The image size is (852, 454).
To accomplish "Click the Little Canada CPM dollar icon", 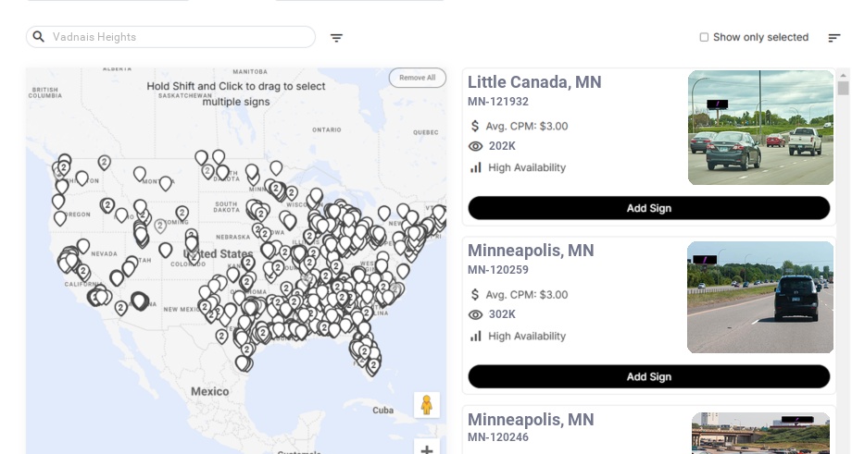I will pyautogui.click(x=475, y=126).
